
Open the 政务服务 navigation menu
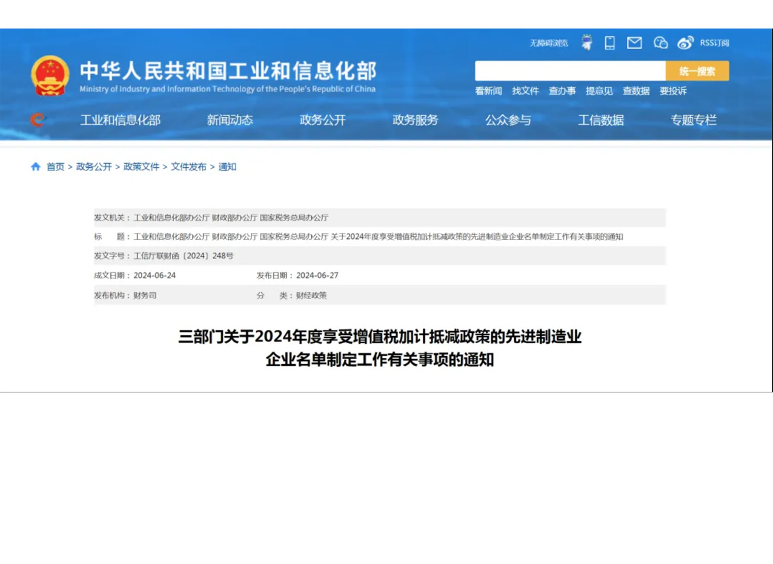(415, 120)
